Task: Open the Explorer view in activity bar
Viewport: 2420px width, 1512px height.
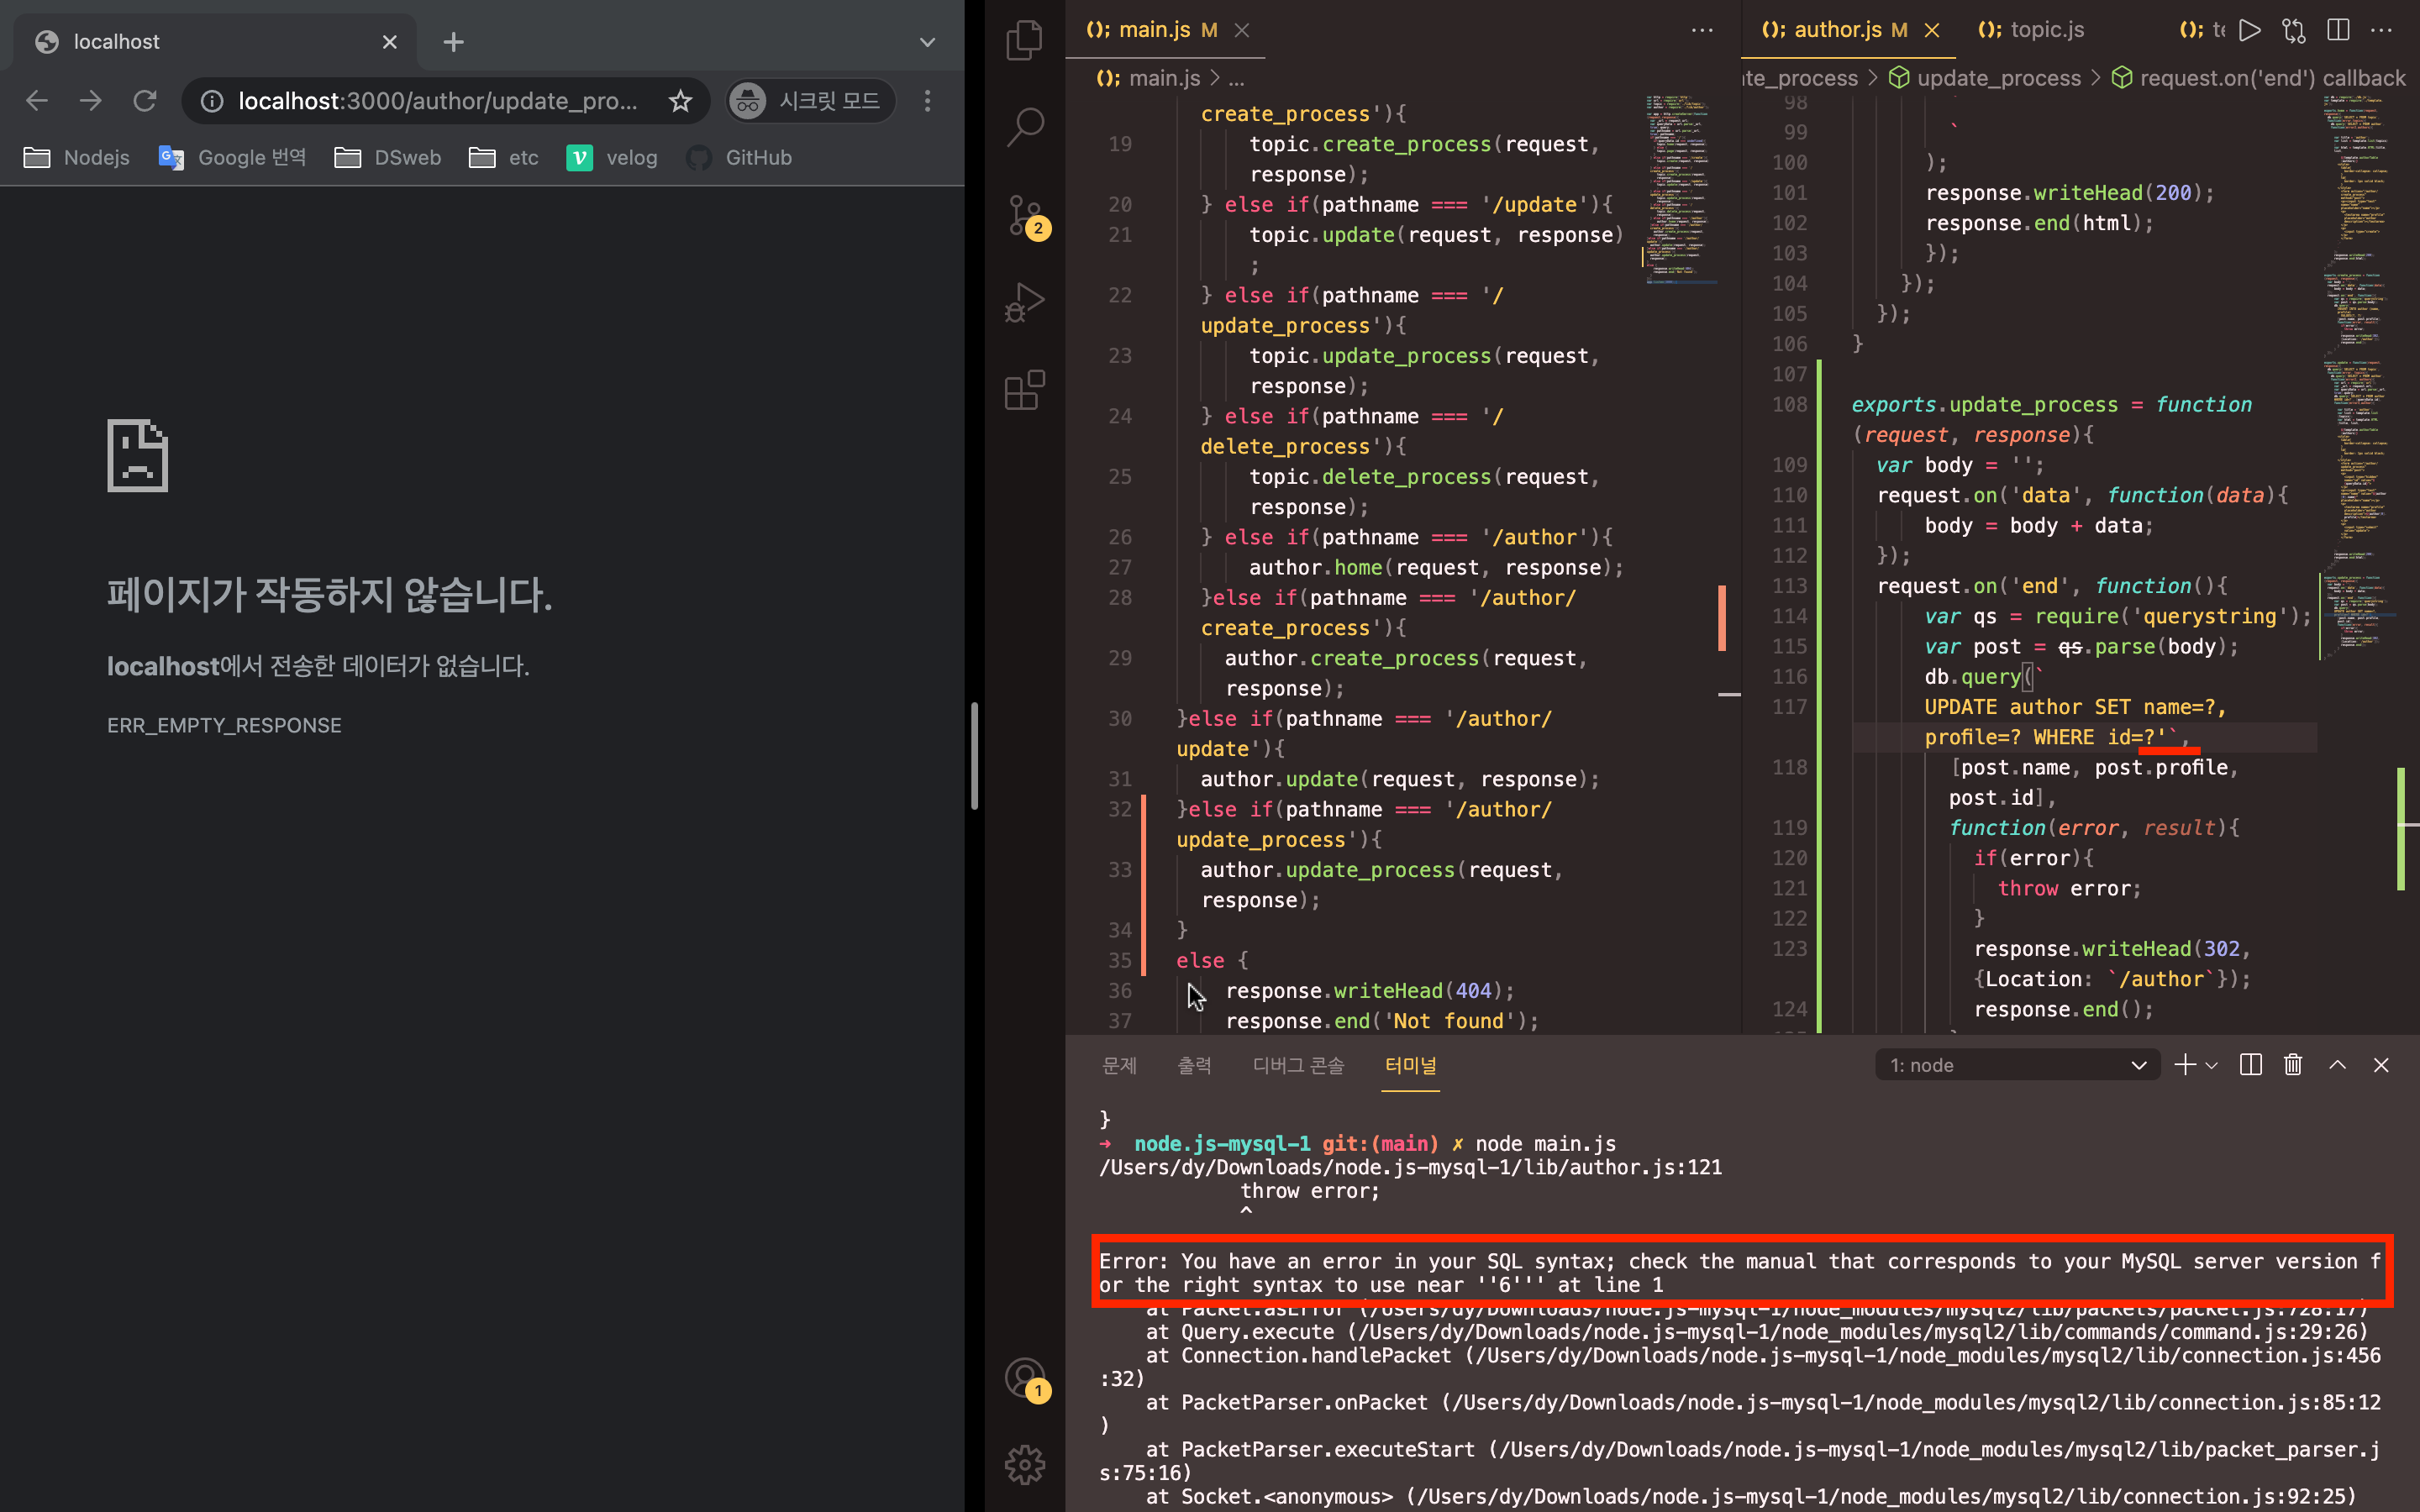Action: coord(1024,40)
